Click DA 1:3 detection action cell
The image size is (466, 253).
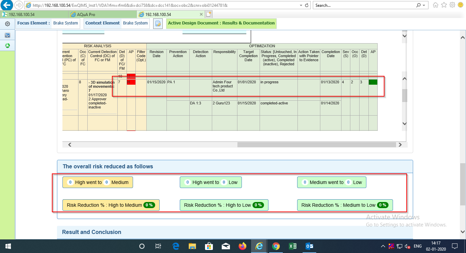201,107
